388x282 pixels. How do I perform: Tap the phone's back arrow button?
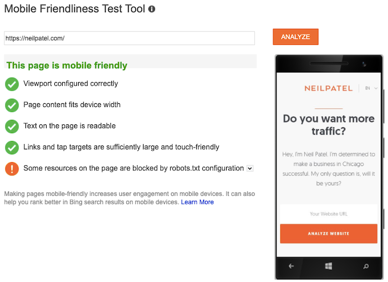click(x=291, y=266)
